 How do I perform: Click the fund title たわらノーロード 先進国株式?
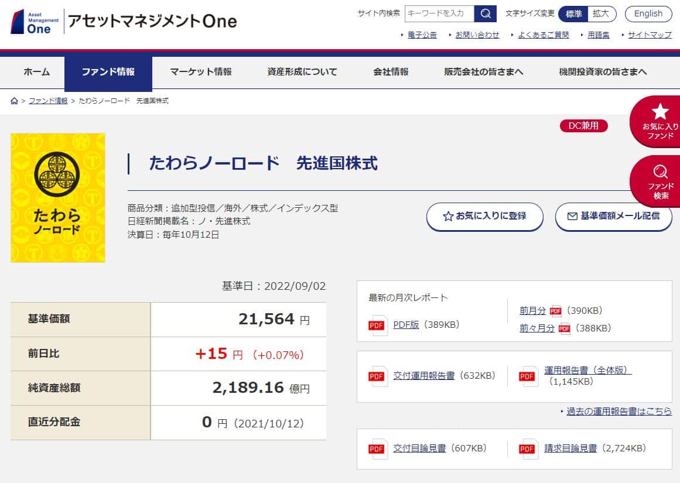pyautogui.click(x=263, y=163)
